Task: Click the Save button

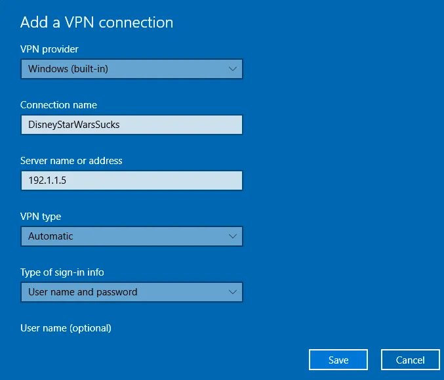Action: [338, 360]
